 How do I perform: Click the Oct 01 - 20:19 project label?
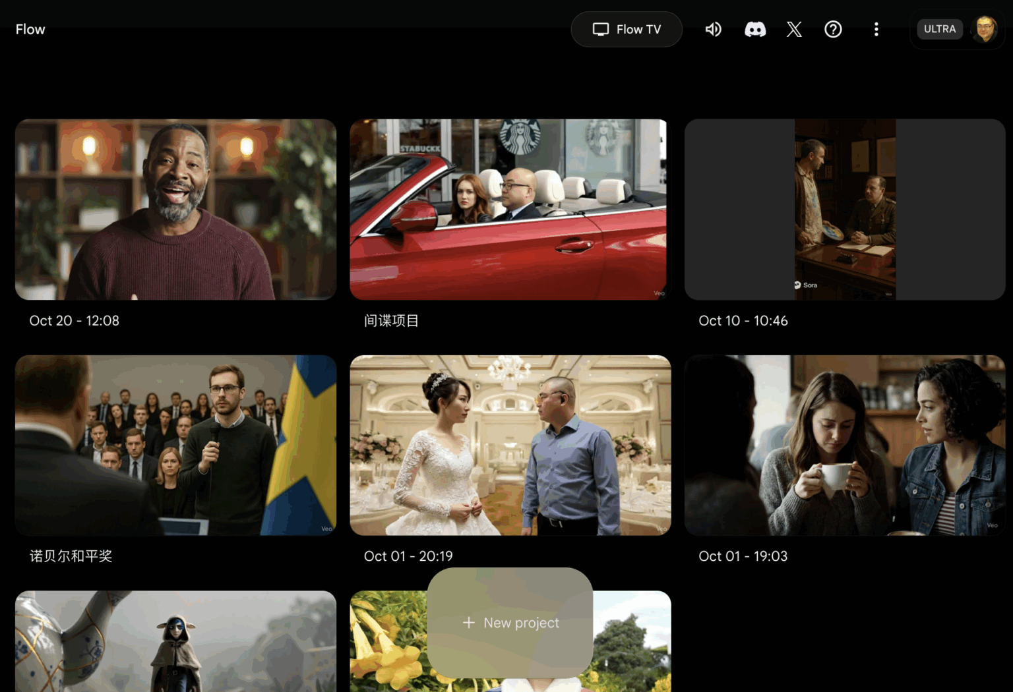[408, 556]
